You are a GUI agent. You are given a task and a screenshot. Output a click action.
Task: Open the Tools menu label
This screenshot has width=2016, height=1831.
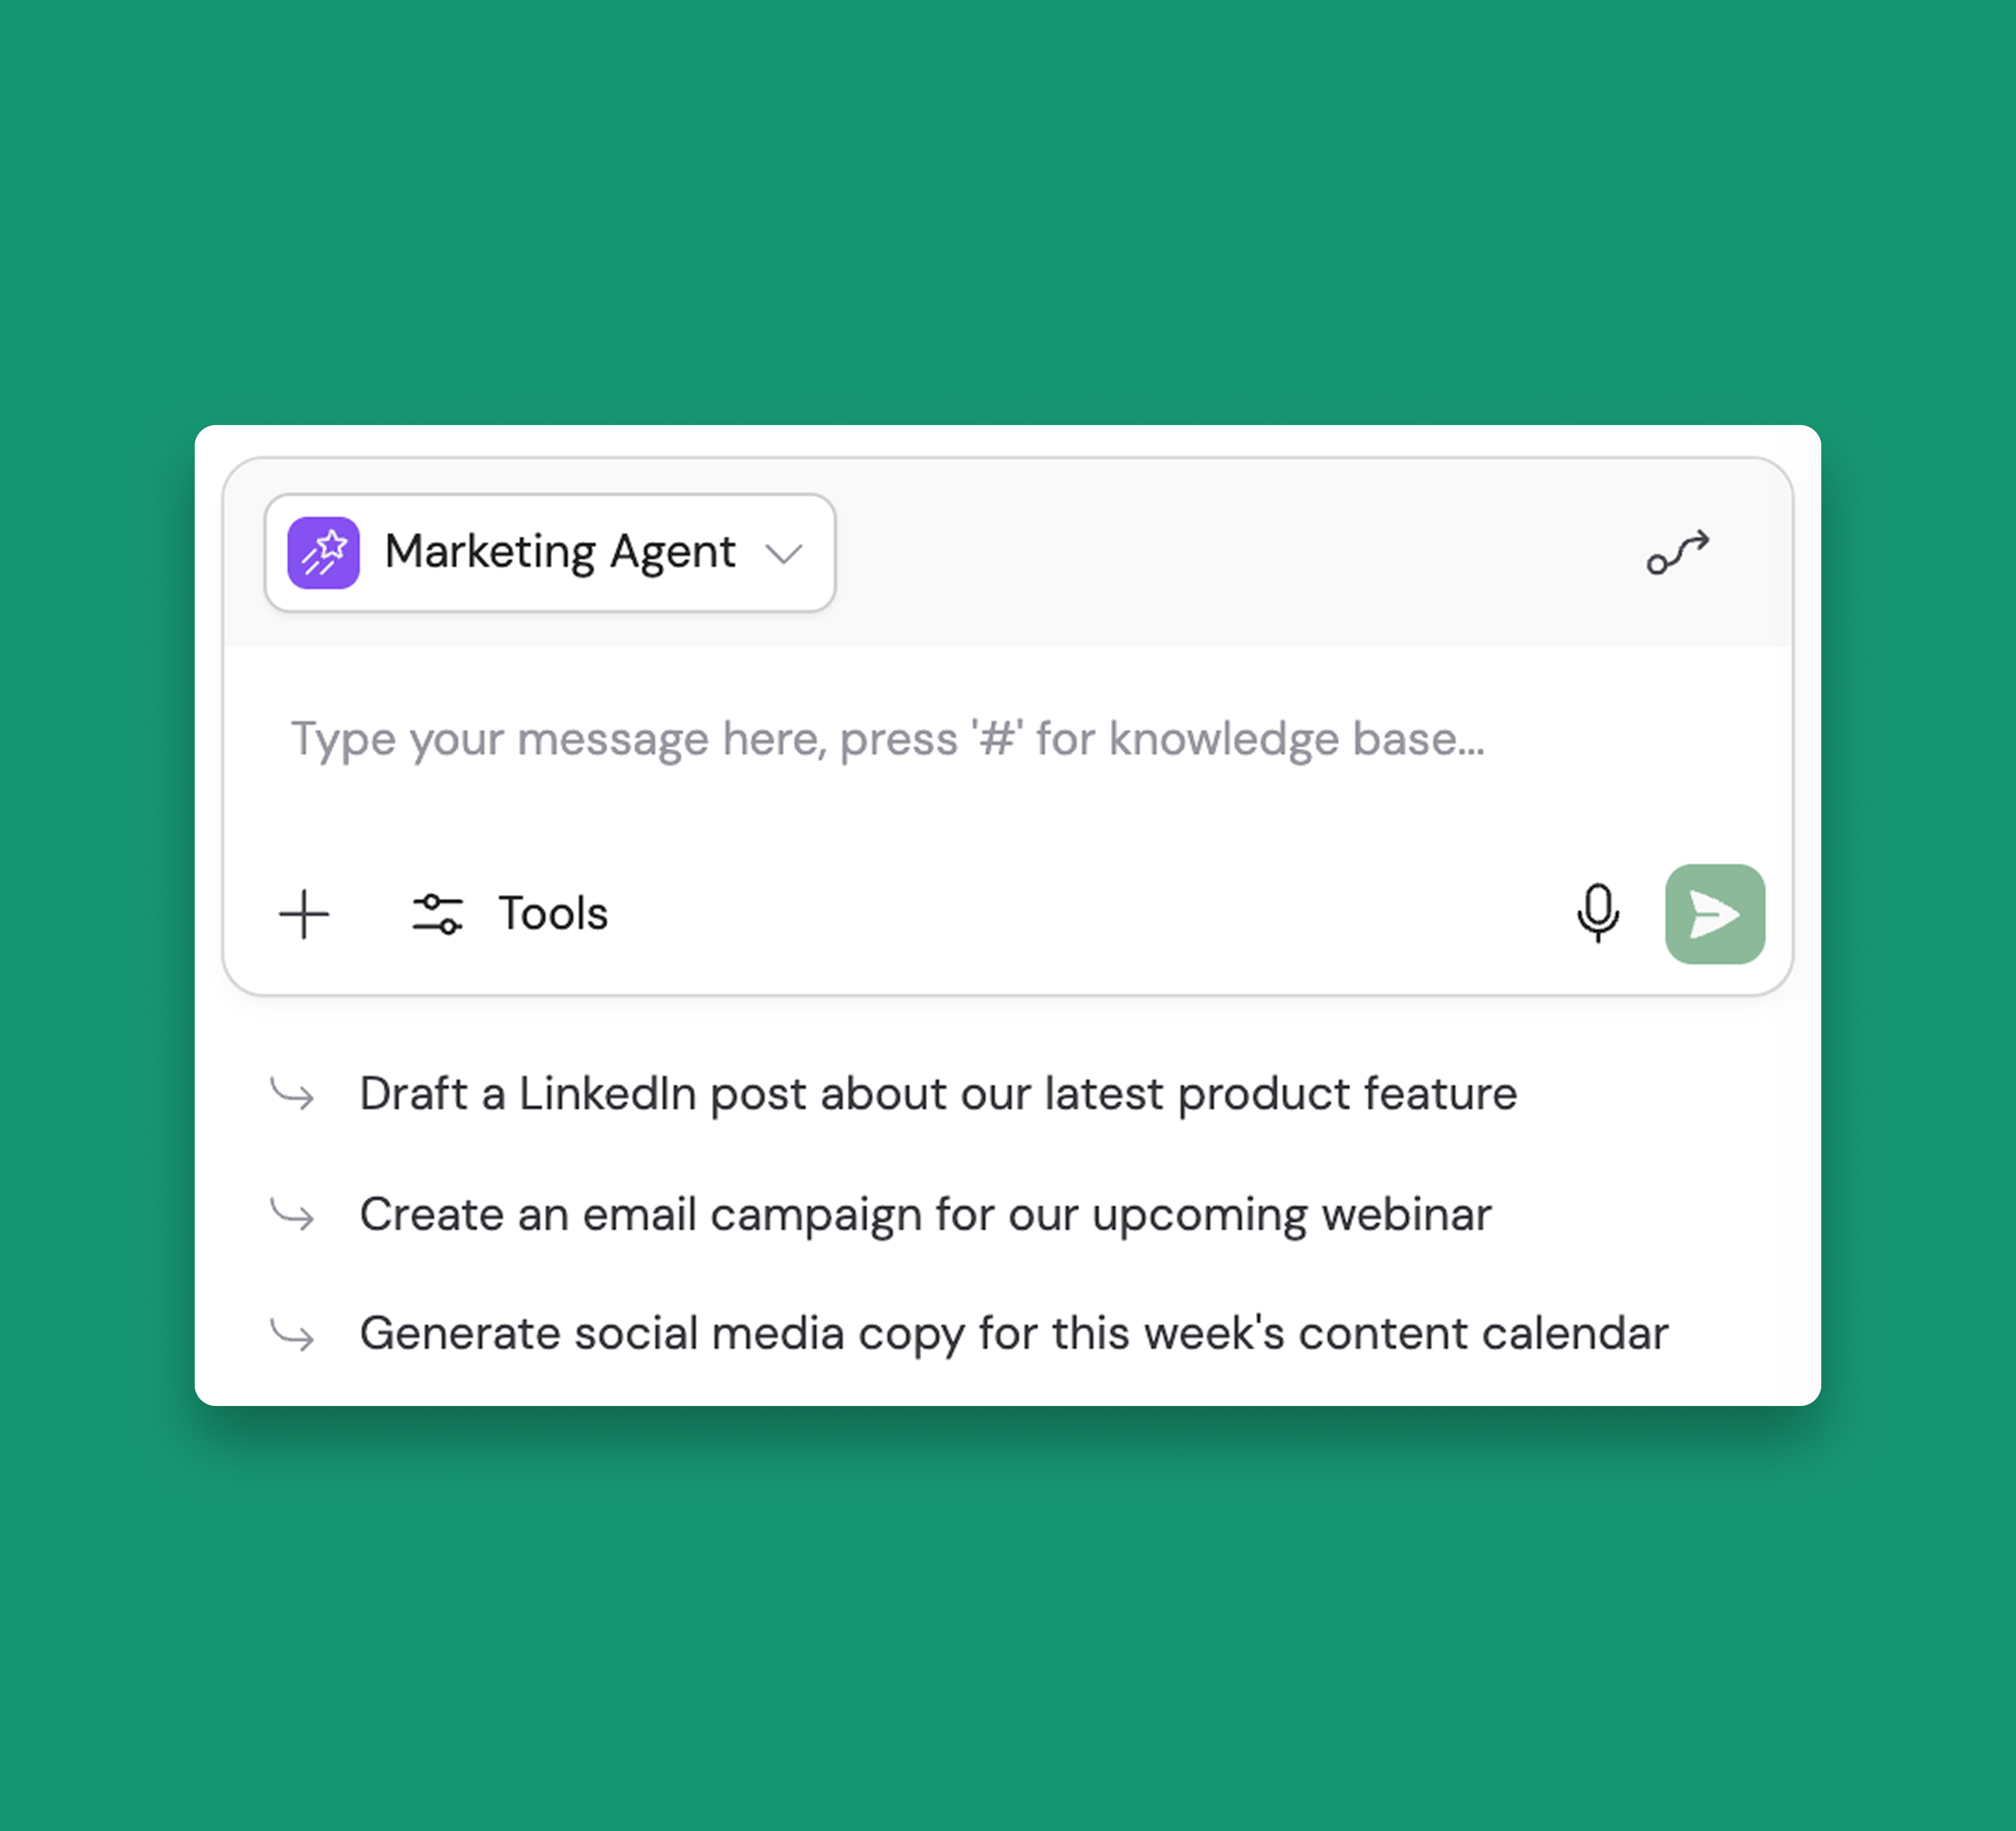click(553, 914)
